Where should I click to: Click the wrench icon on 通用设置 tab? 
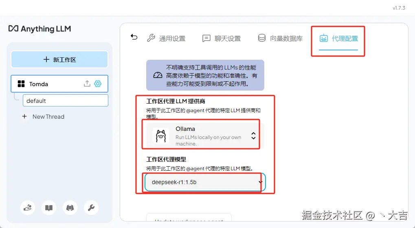[x=151, y=38]
